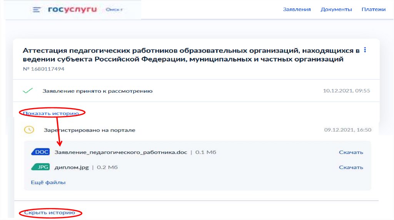Collapse history with Скрыть историю
This screenshot has height=220, width=394.
tap(49, 213)
